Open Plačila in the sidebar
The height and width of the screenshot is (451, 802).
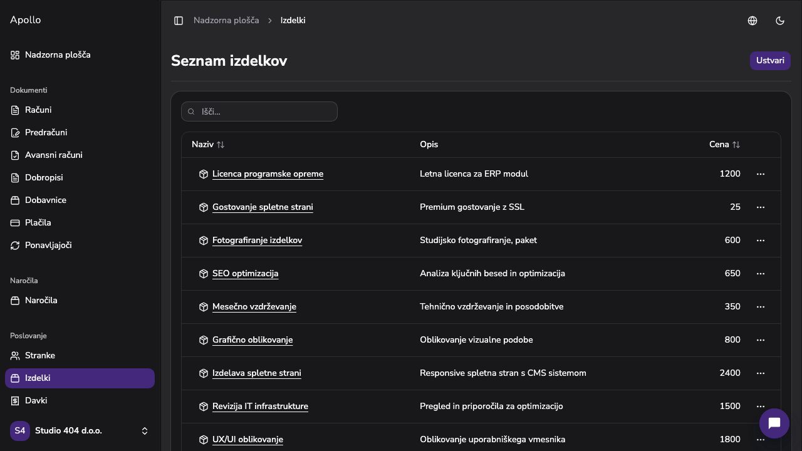click(x=80, y=223)
